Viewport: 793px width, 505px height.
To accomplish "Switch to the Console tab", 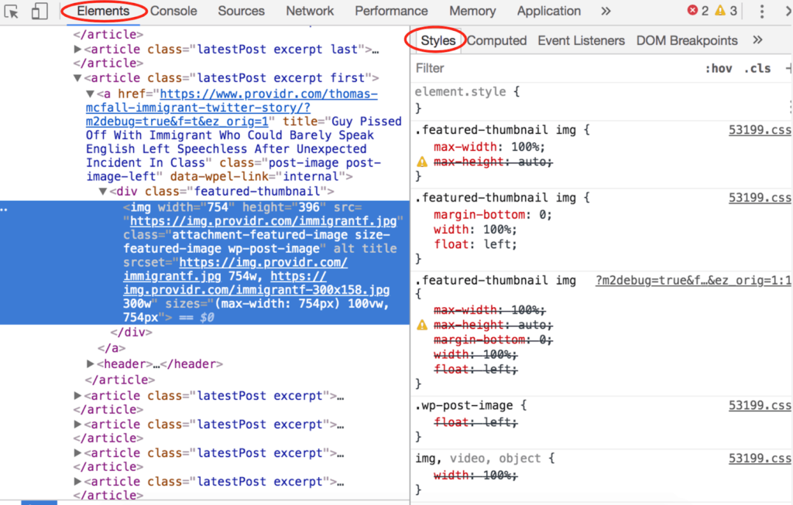I will pyautogui.click(x=173, y=11).
